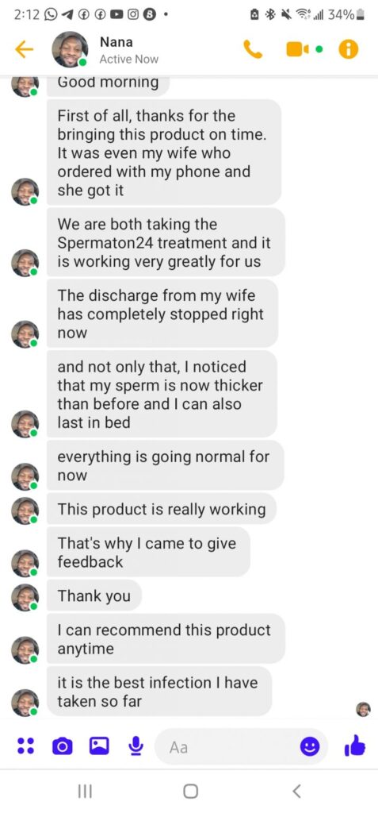Image resolution: width=378 pixels, height=813 pixels.
Task: Tap the seen-by avatar beside last message
Action: (364, 709)
